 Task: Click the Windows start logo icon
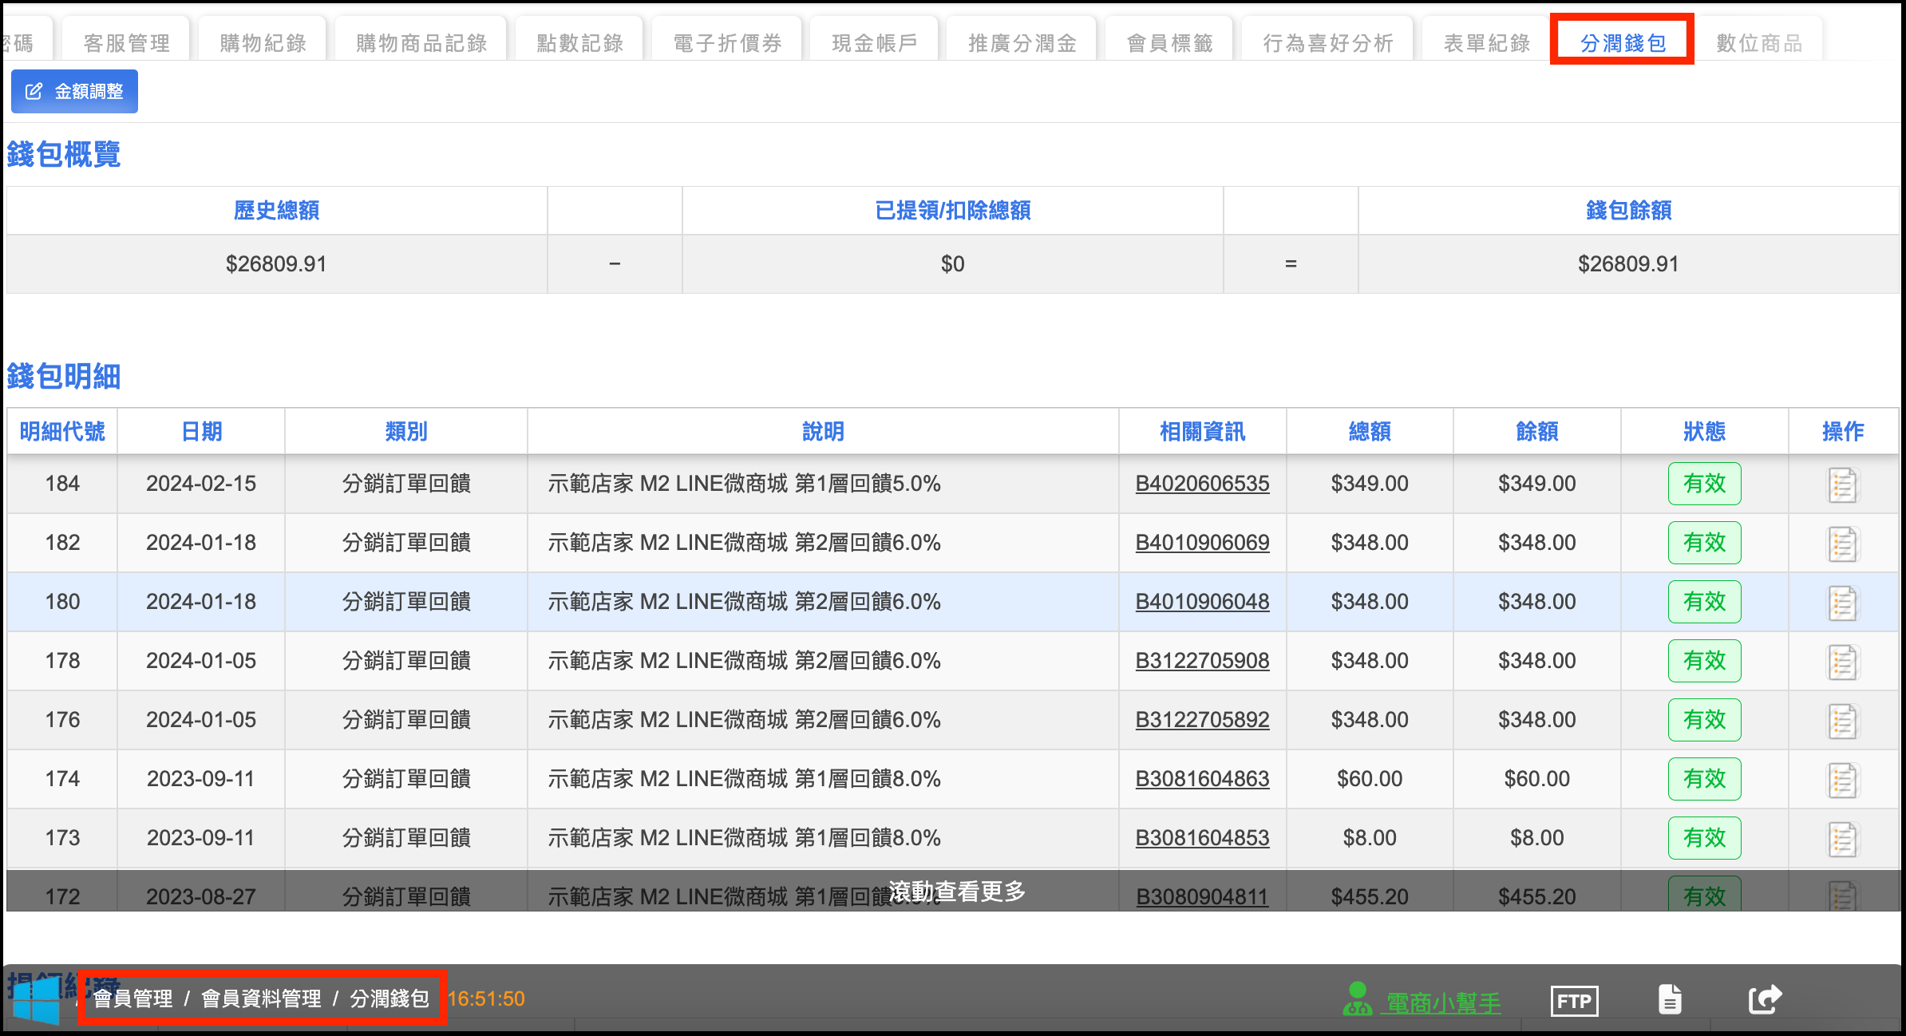click(x=36, y=1001)
